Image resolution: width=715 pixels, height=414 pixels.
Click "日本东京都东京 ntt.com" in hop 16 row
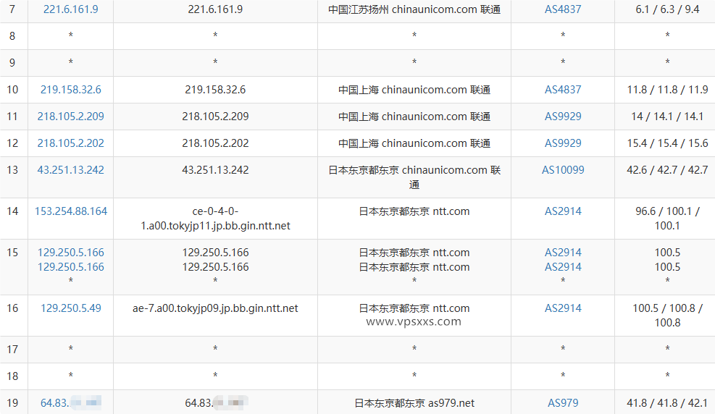414,308
